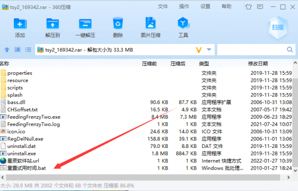Open the skin (shirt) icon in title bar
Image resolution: width=298 pixels, height=191 pixels.
click(x=248, y=7)
